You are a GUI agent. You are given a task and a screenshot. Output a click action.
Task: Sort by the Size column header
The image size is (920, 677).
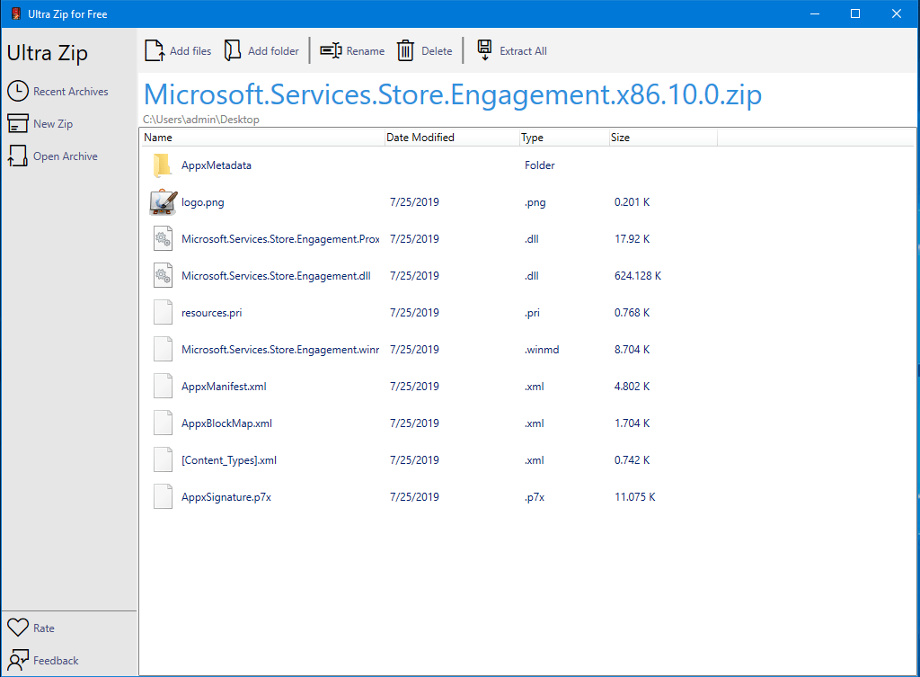click(x=664, y=138)
